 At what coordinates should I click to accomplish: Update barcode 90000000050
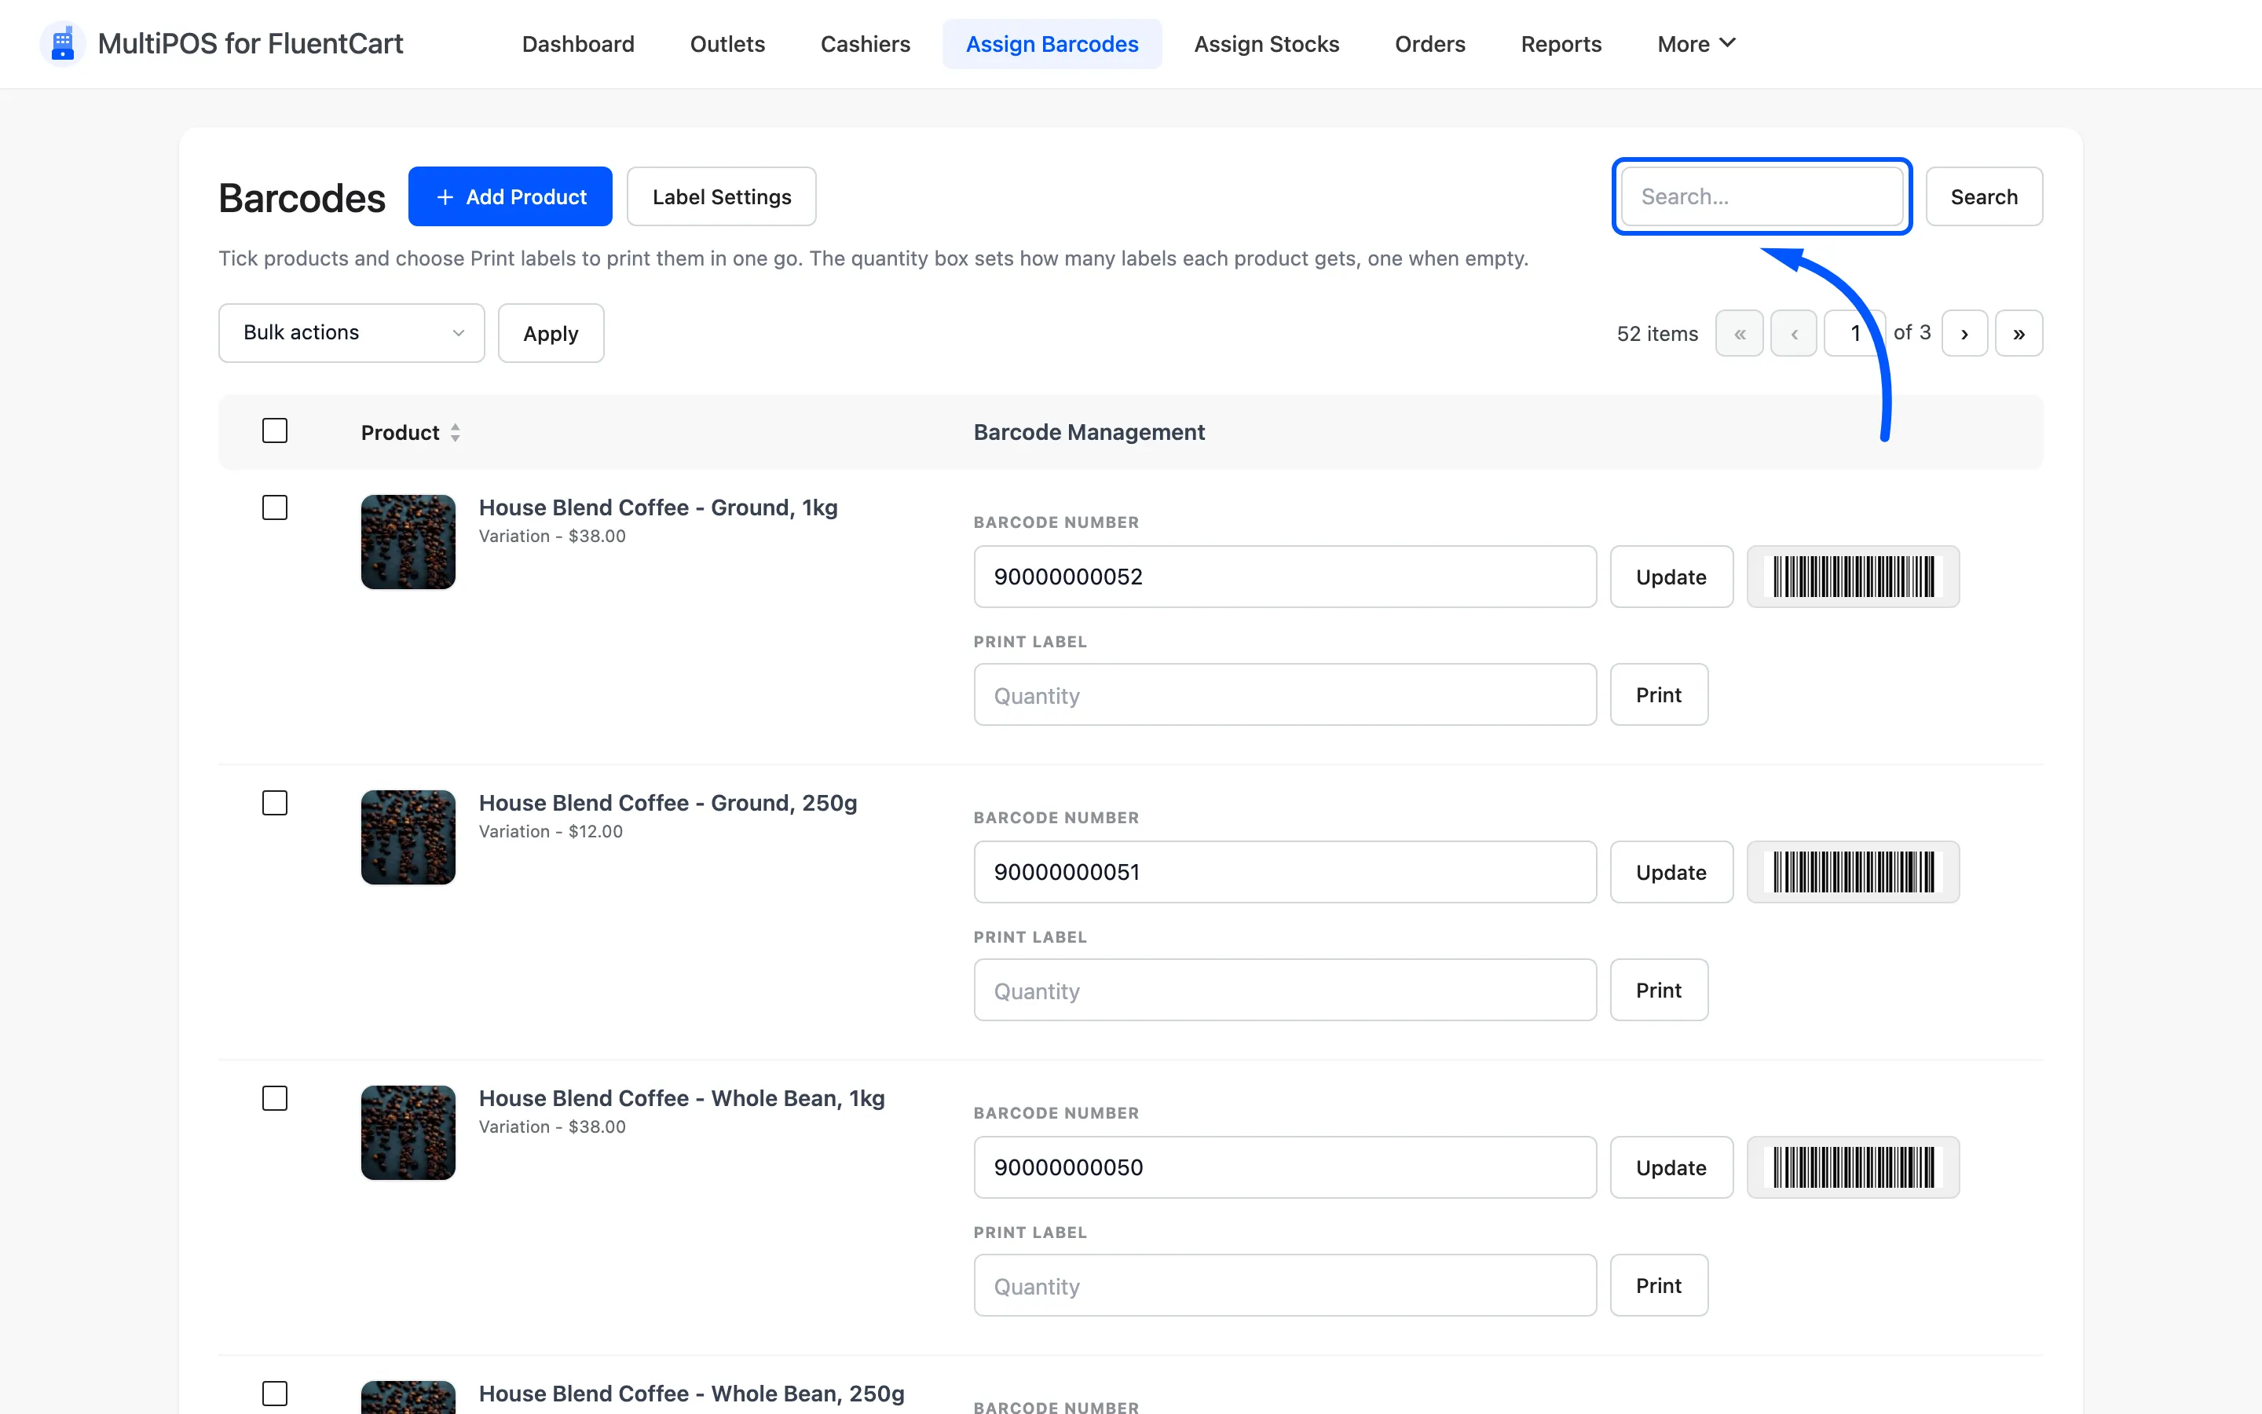[x=1671, y=1168]
